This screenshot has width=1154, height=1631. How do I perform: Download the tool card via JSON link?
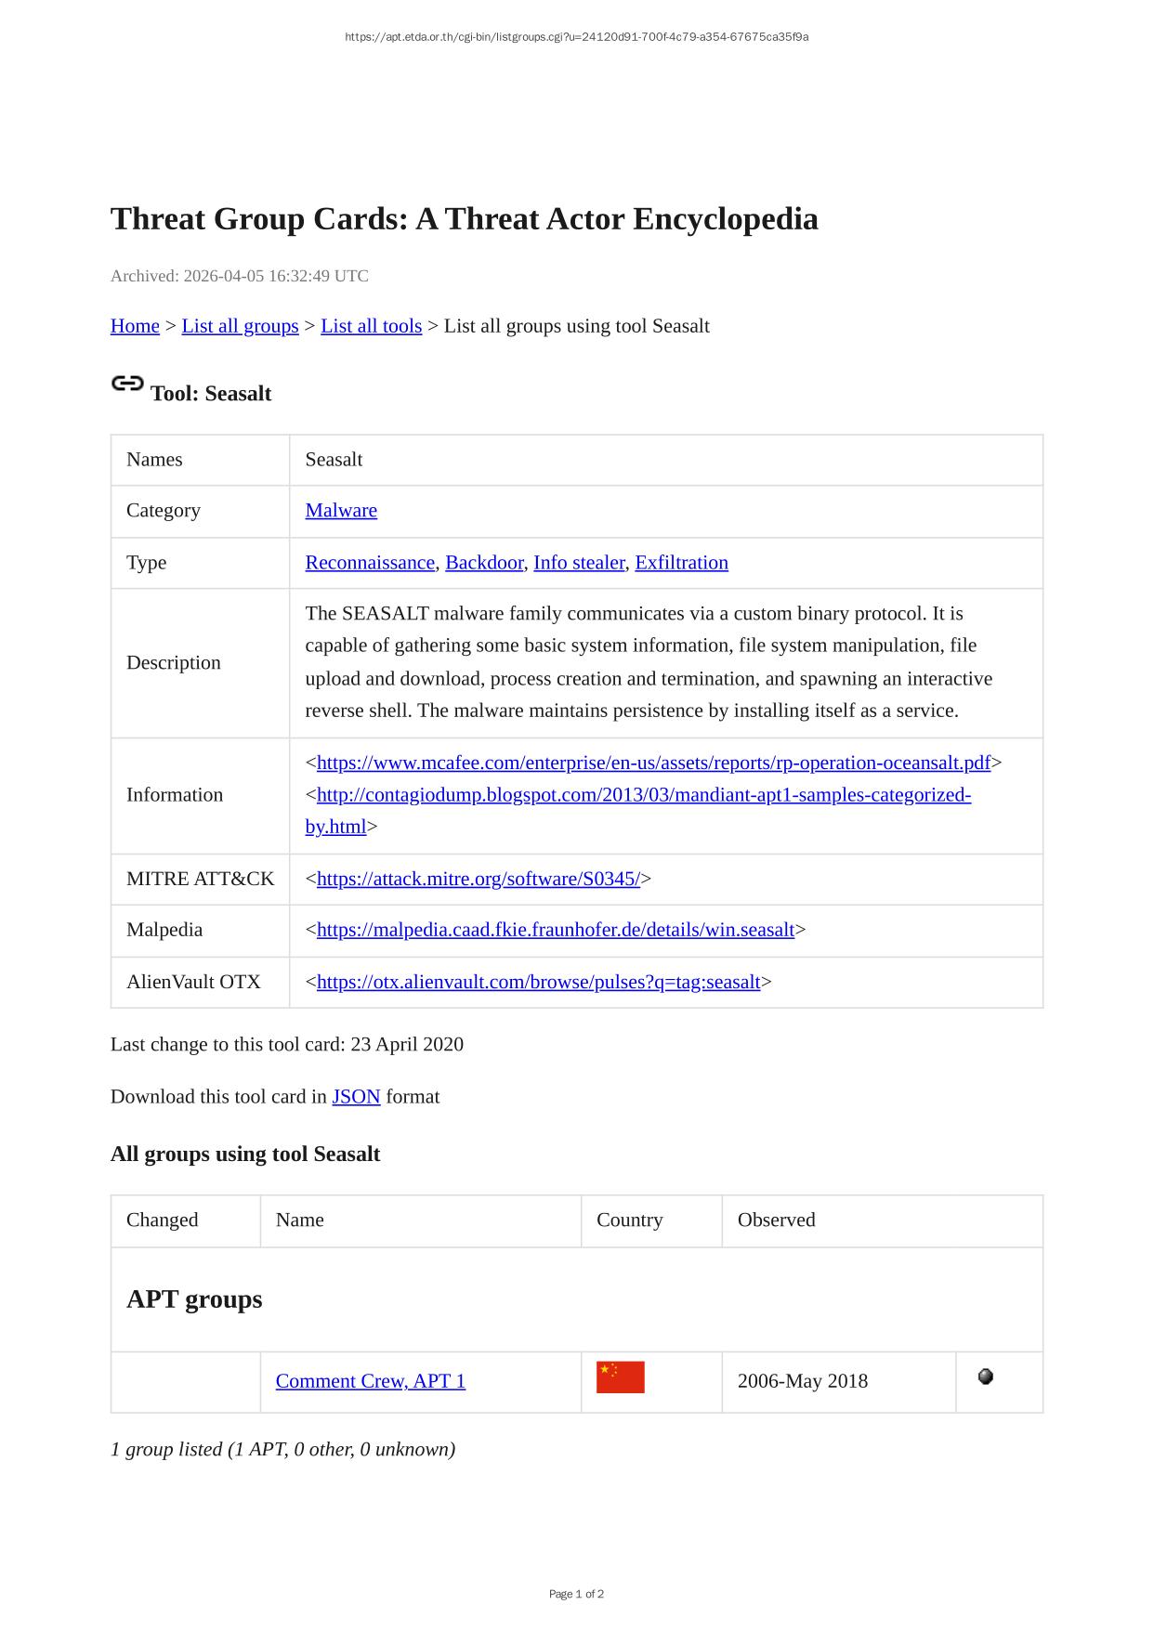[356, 1097]
